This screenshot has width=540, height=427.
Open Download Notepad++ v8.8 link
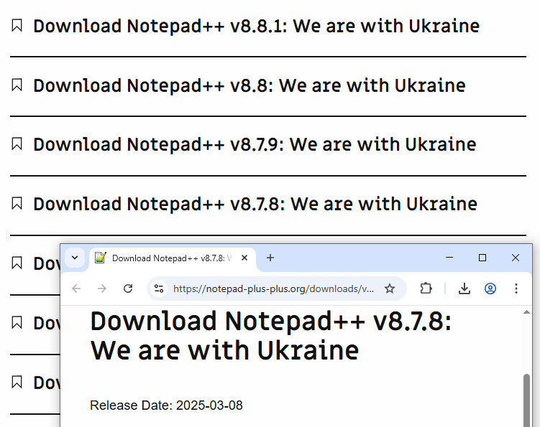click(x=250, y=85)
